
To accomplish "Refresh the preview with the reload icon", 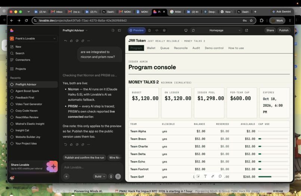I will [193, 30].
